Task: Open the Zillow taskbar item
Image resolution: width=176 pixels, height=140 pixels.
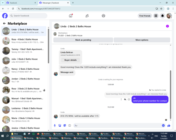Action: tap(16, 134)
